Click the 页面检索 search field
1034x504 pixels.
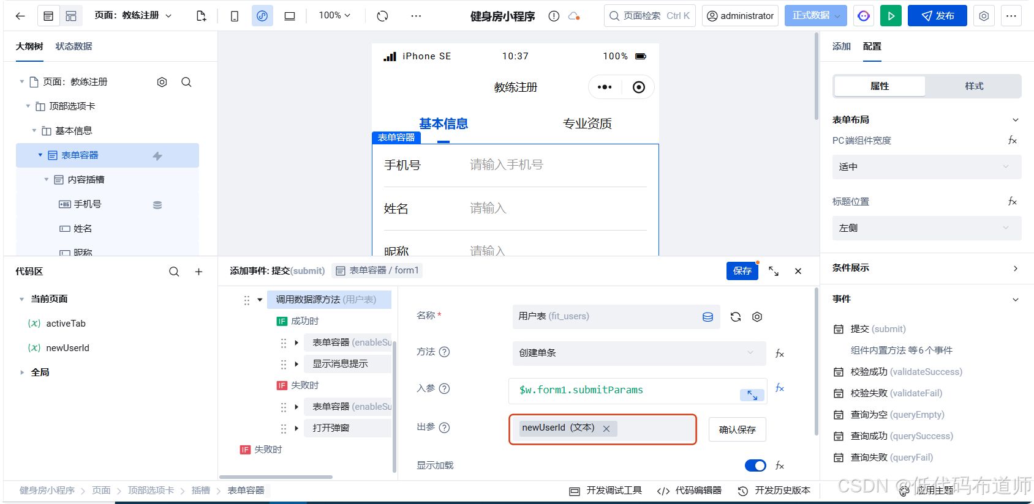[x=650, y=16]
